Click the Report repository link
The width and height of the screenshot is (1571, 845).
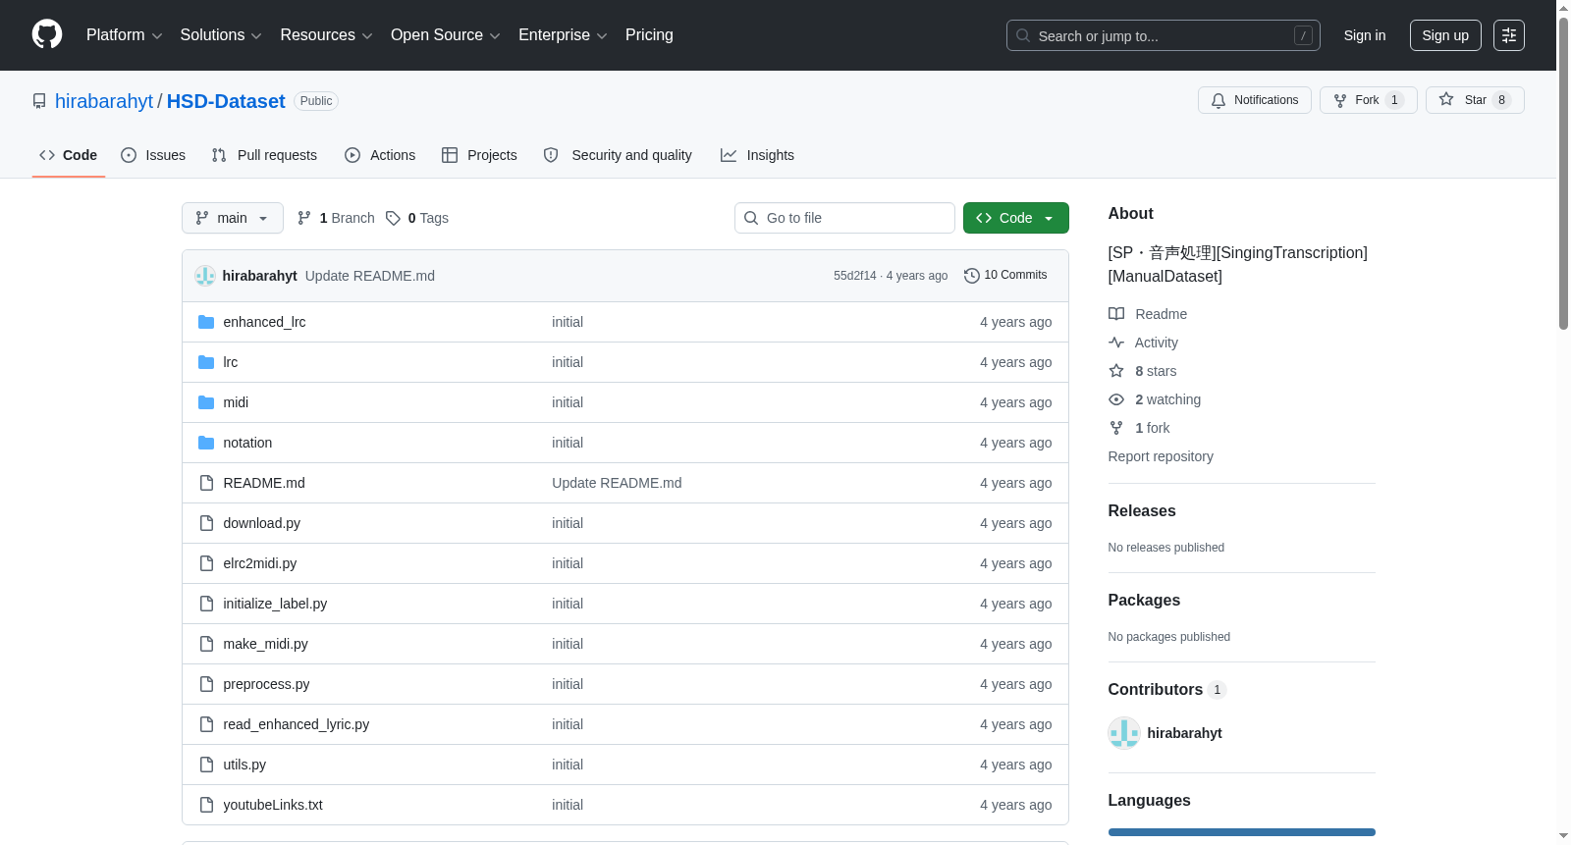click(x=1161, y=456)
